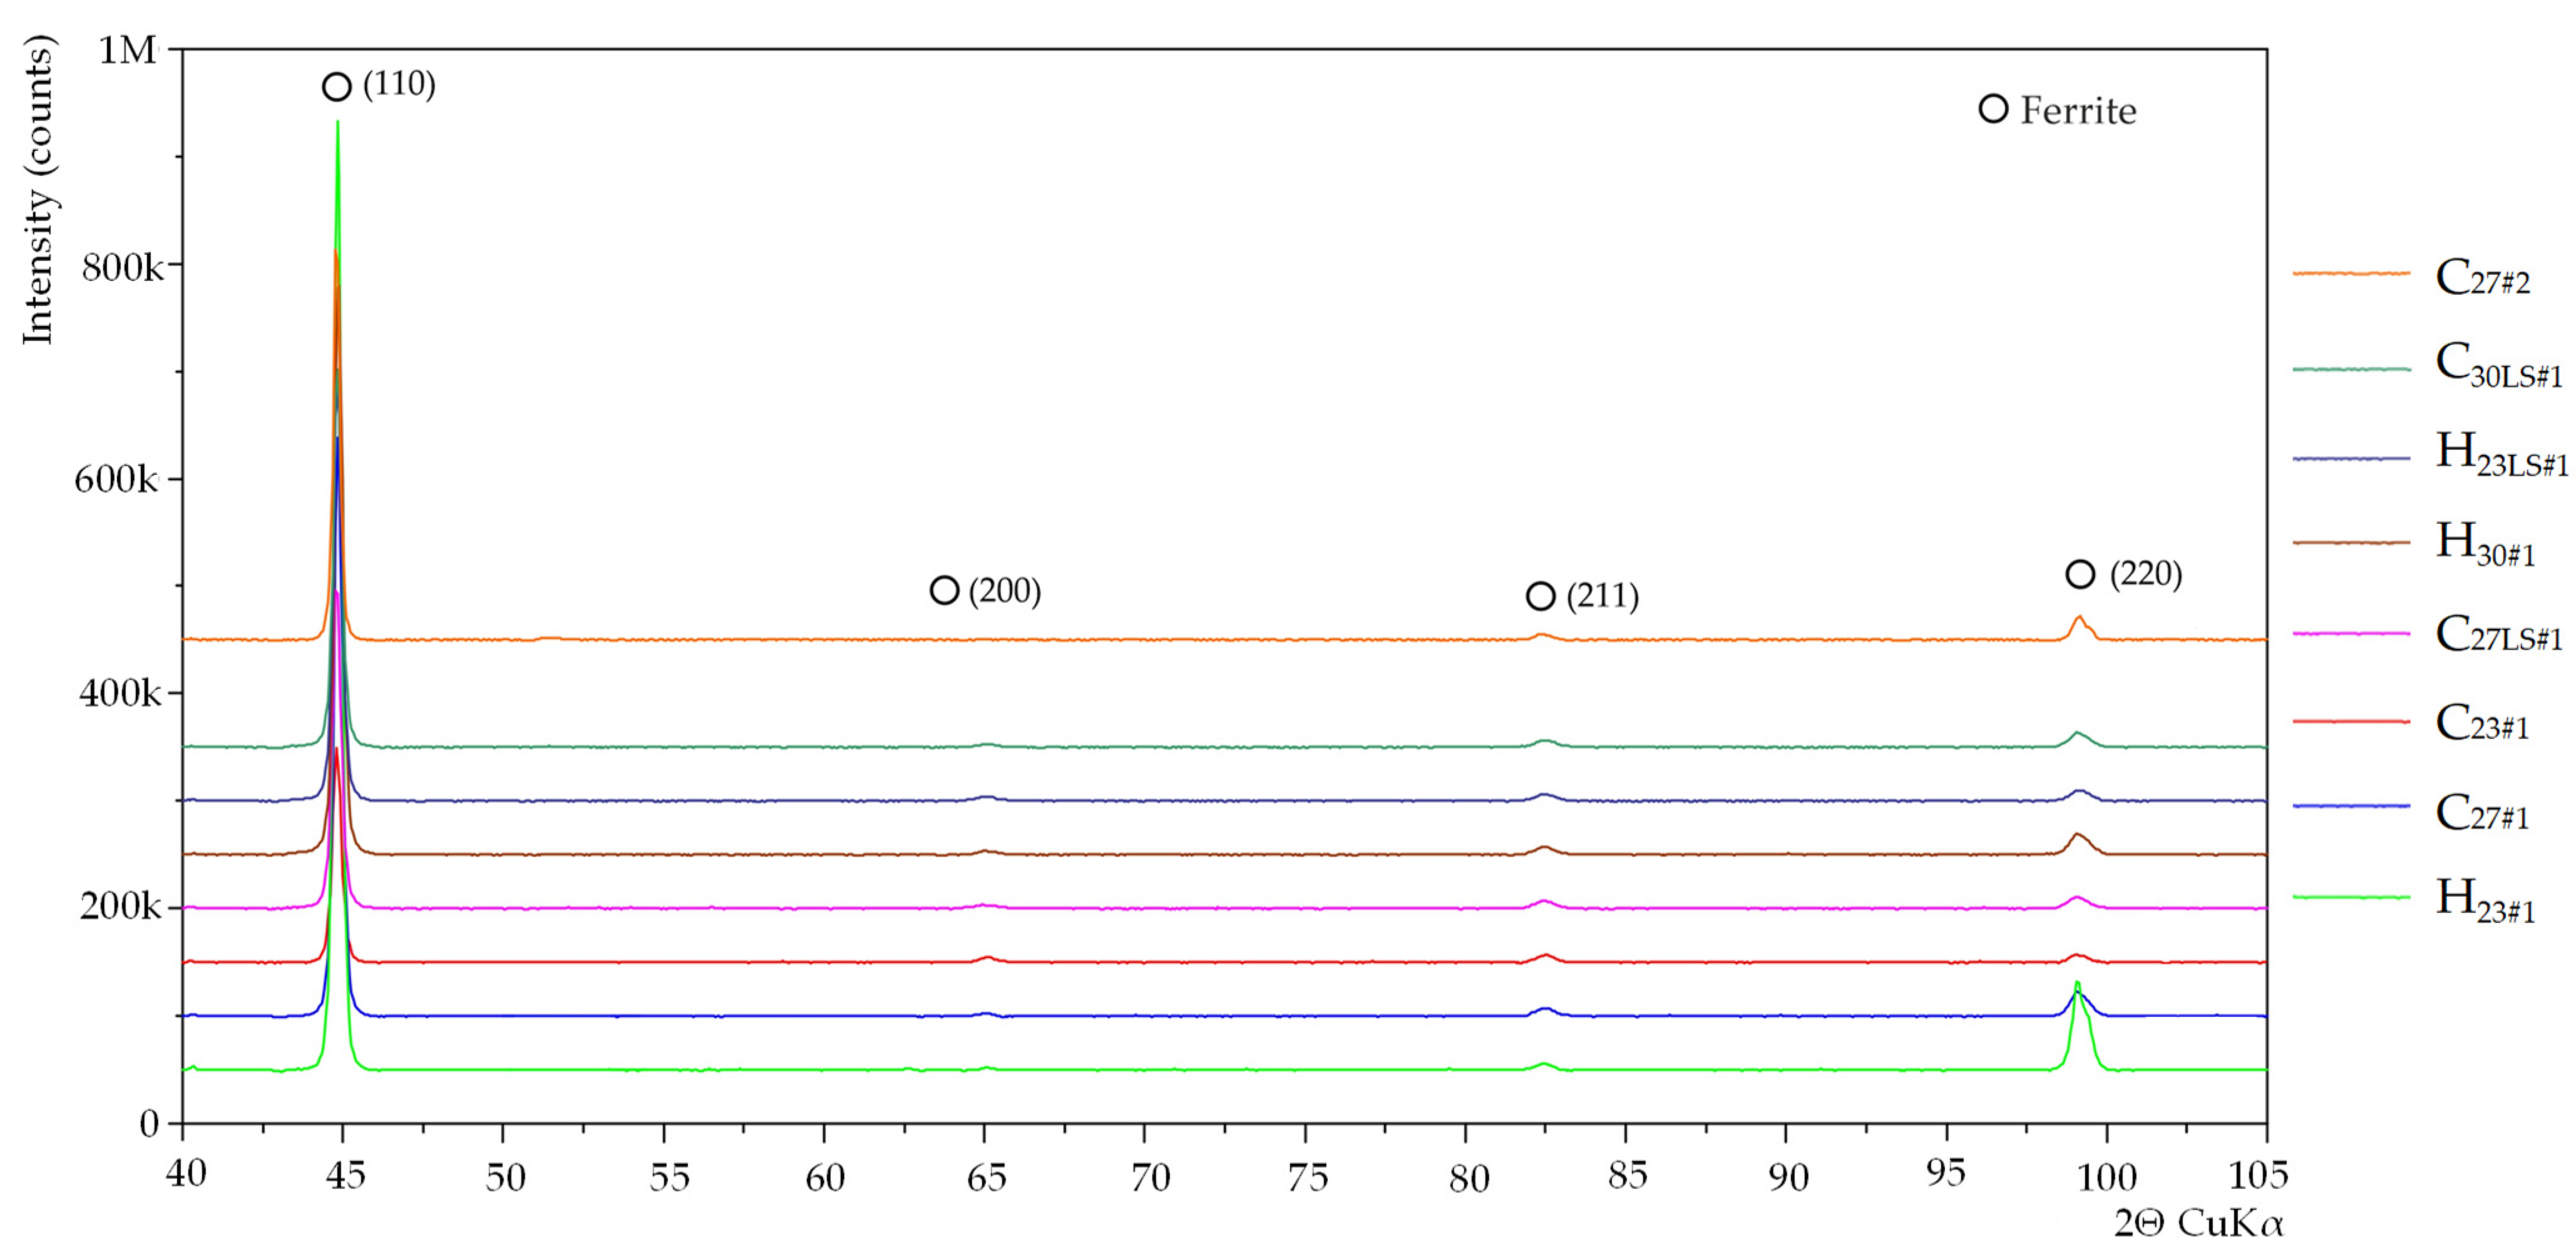Image resolution: width=2576 pixels, height=1251 pixels.
Task: Click the C27#1 legend label
Action: pyautogui.click(x=2482, y=812)
